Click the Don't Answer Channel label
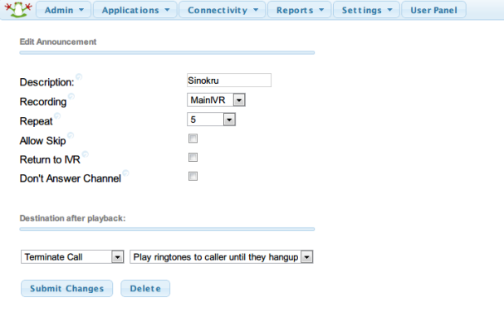Screen dimensions: 504x332 tap(71, 178)
